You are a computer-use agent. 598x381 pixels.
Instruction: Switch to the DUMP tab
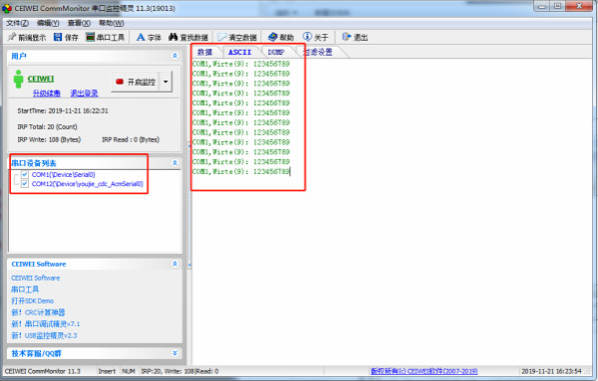point(276,52)
